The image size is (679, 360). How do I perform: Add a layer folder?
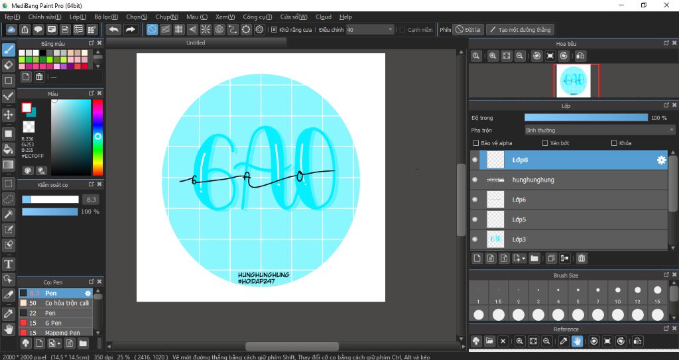tap(534, 258)
